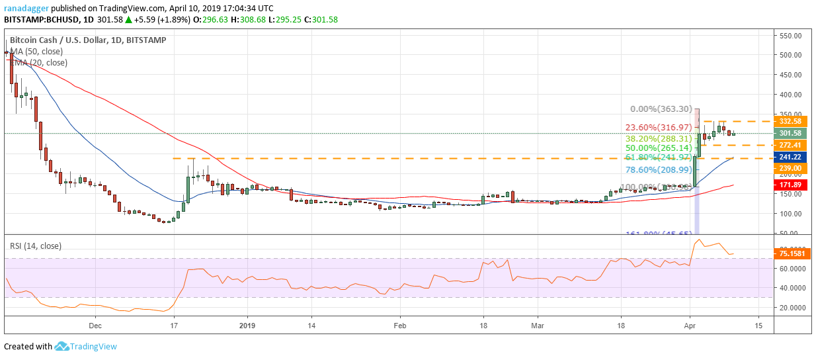Select the Fibonacci level '78.60%(208.99)'
This screenshot has width=816, height=358.
coord(659,170)
